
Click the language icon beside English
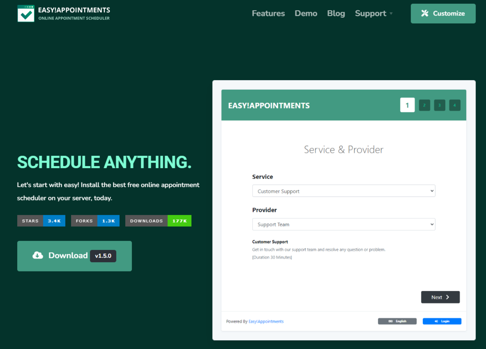390,321
